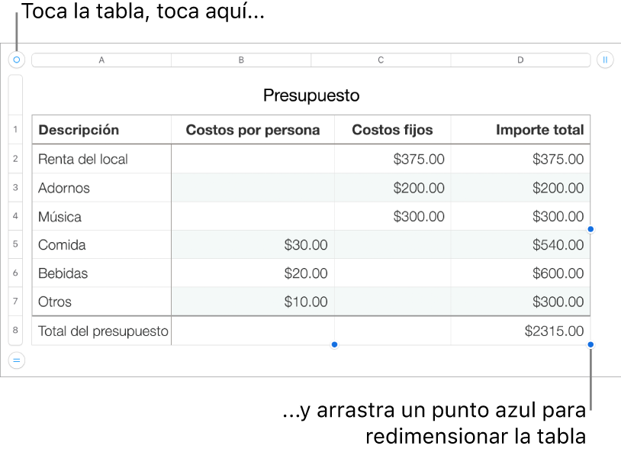Select the Importe total header cell
This screenshot has width=621, height=449.
pos(520,130)
